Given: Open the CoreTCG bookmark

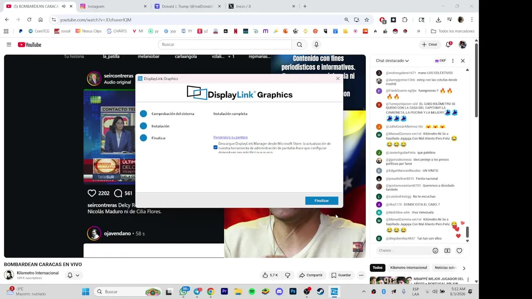Looking at the screenshot, I should click(x=39, y=31).
